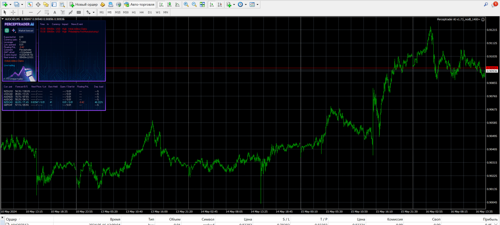Toggle the Terminal panel icon
The height and width of the screenshot is (225, 500).
(x=54, y=5)
